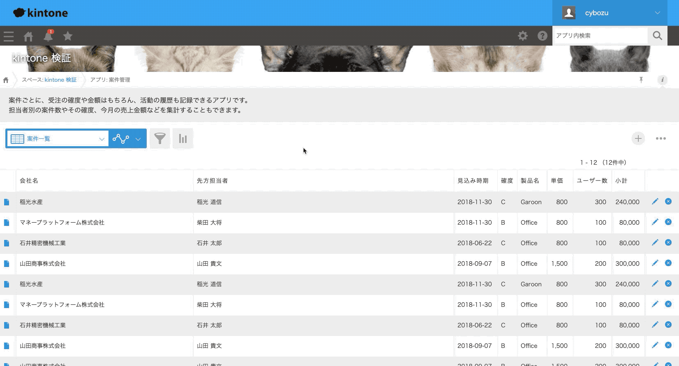Click the アプリ内検索 search field

600,36
